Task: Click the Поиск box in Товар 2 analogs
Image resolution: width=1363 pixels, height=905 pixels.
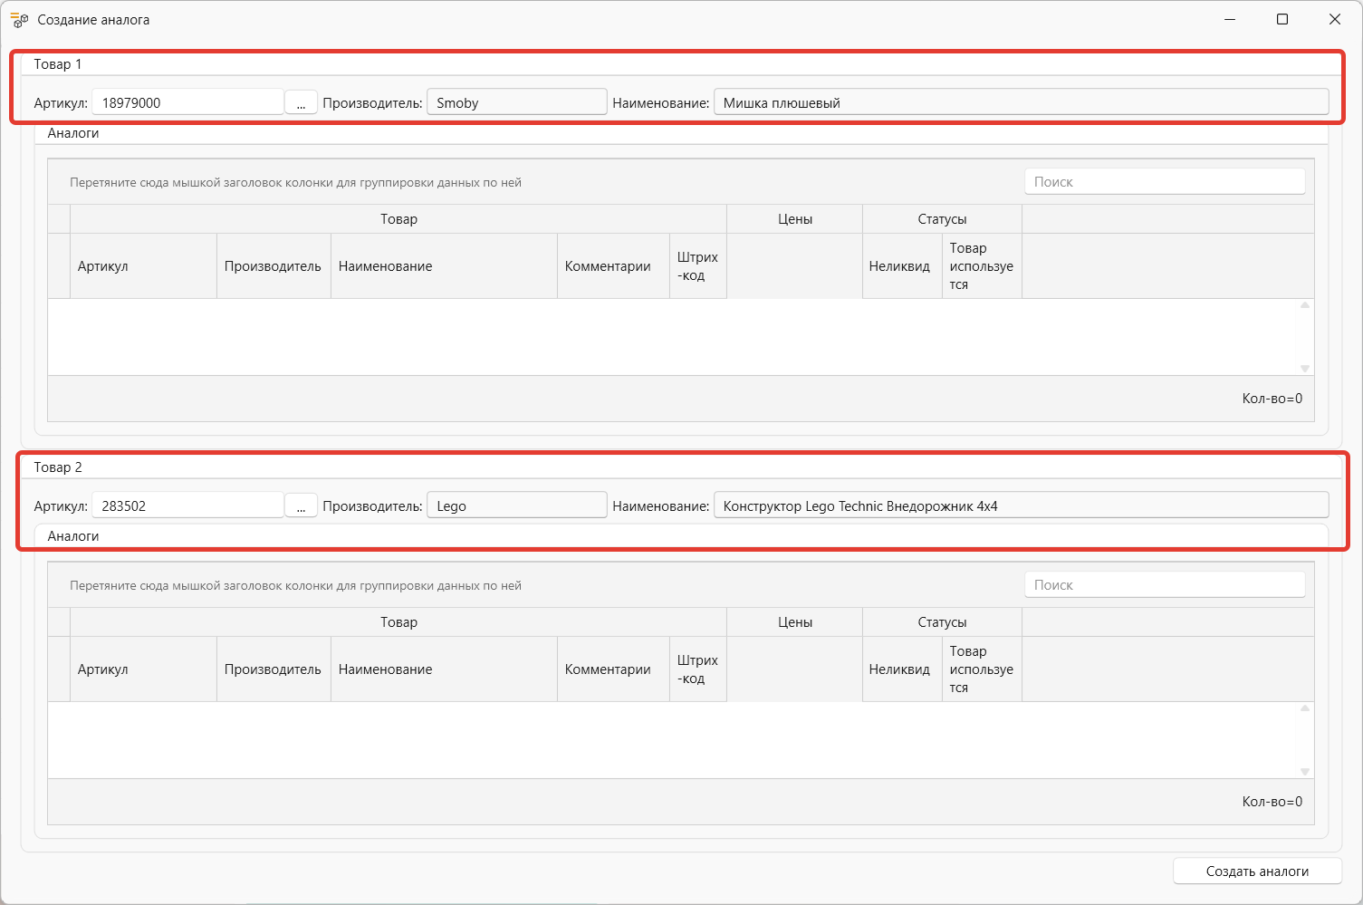Action: pyautogui.click(x=1165, y=584)
